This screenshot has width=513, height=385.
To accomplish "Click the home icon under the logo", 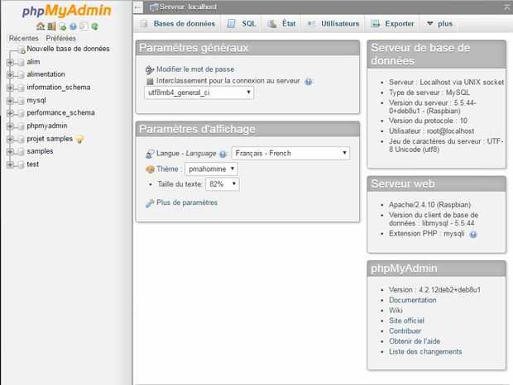I will click(x=41, y=26).
